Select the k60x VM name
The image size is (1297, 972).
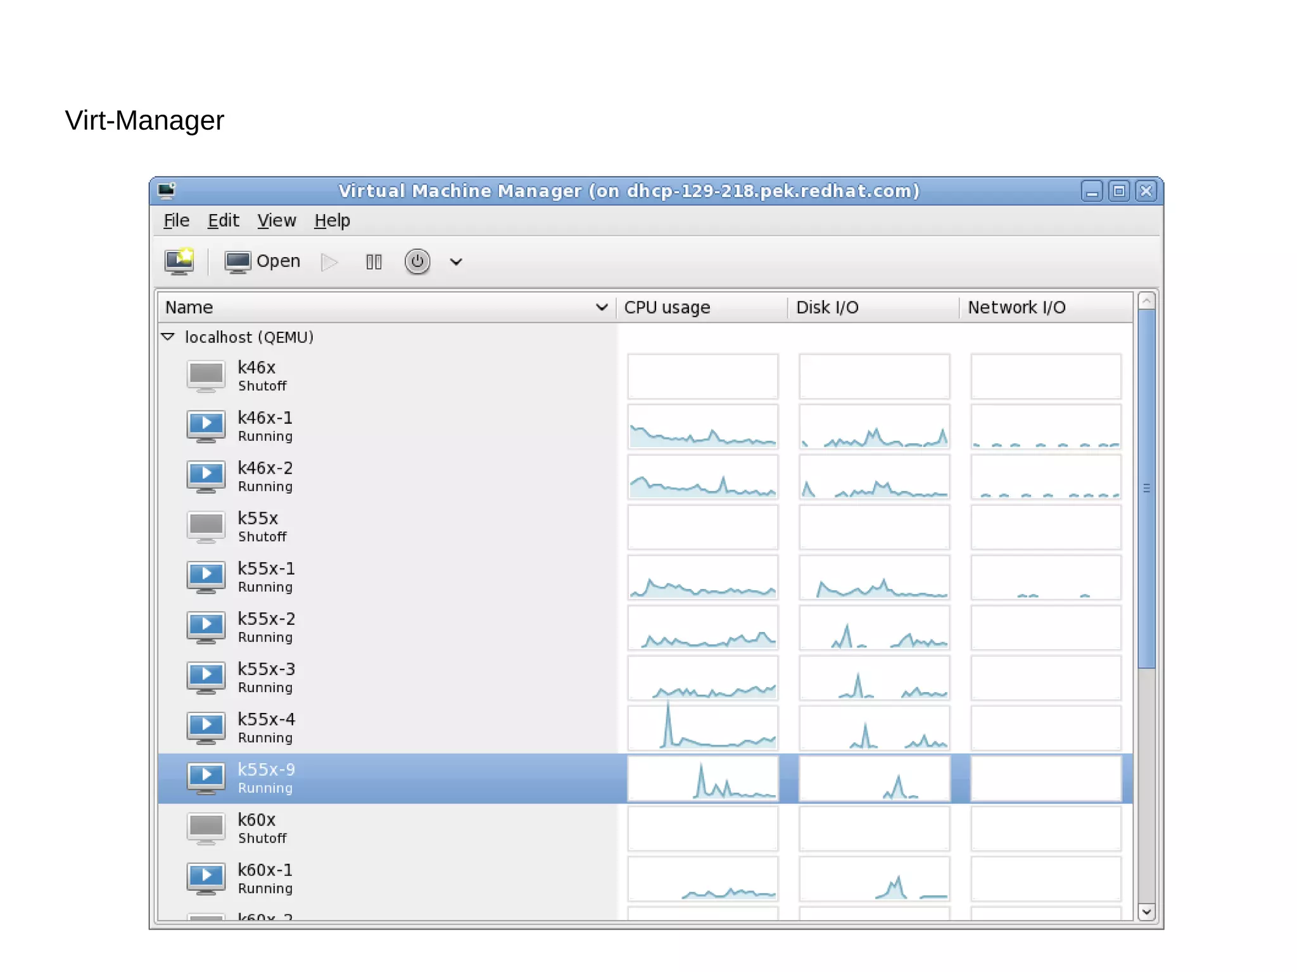click(256, 820)
